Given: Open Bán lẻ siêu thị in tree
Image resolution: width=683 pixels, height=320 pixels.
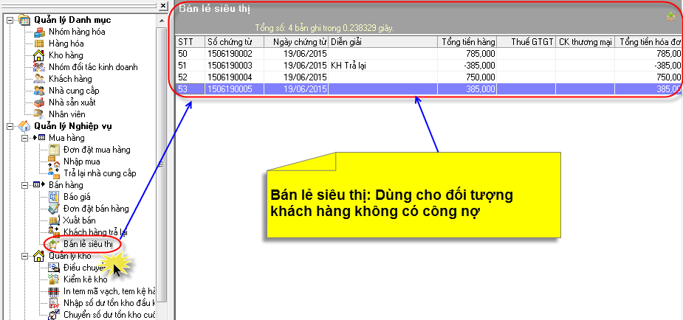Looking at the screenshot, I should (87, 244).
